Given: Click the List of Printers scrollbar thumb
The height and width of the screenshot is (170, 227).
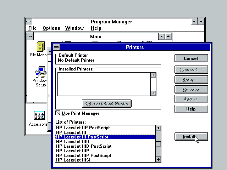Looking at the screenshot, I should (x=159, y=144).
